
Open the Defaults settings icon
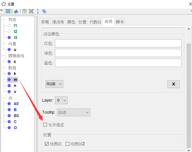(31, 11)
